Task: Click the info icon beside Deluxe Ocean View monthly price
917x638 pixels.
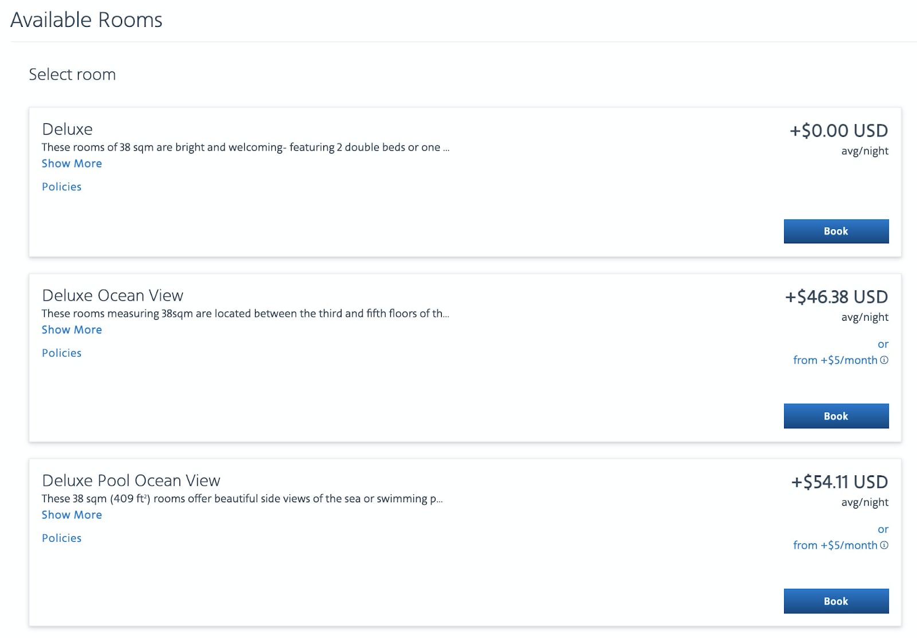Action: (x=884, y=360)
